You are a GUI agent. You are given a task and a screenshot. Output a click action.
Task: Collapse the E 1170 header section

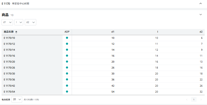click(x=200, y=4)
